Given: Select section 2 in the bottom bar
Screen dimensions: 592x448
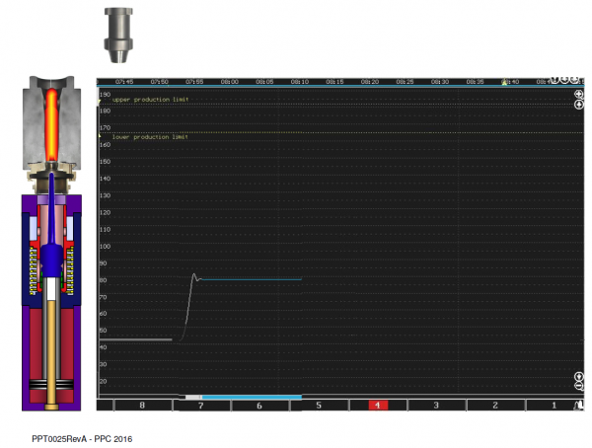Looking at the screenshot, I should pyautogui.click(x=495, y=406).
